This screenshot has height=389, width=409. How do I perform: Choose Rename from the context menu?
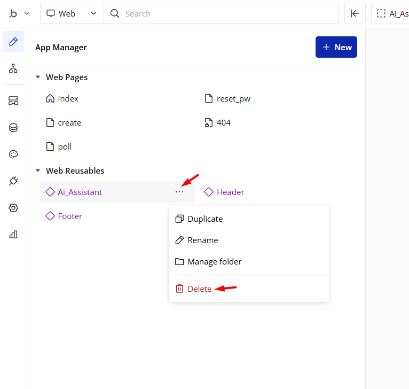coord(202,240)
